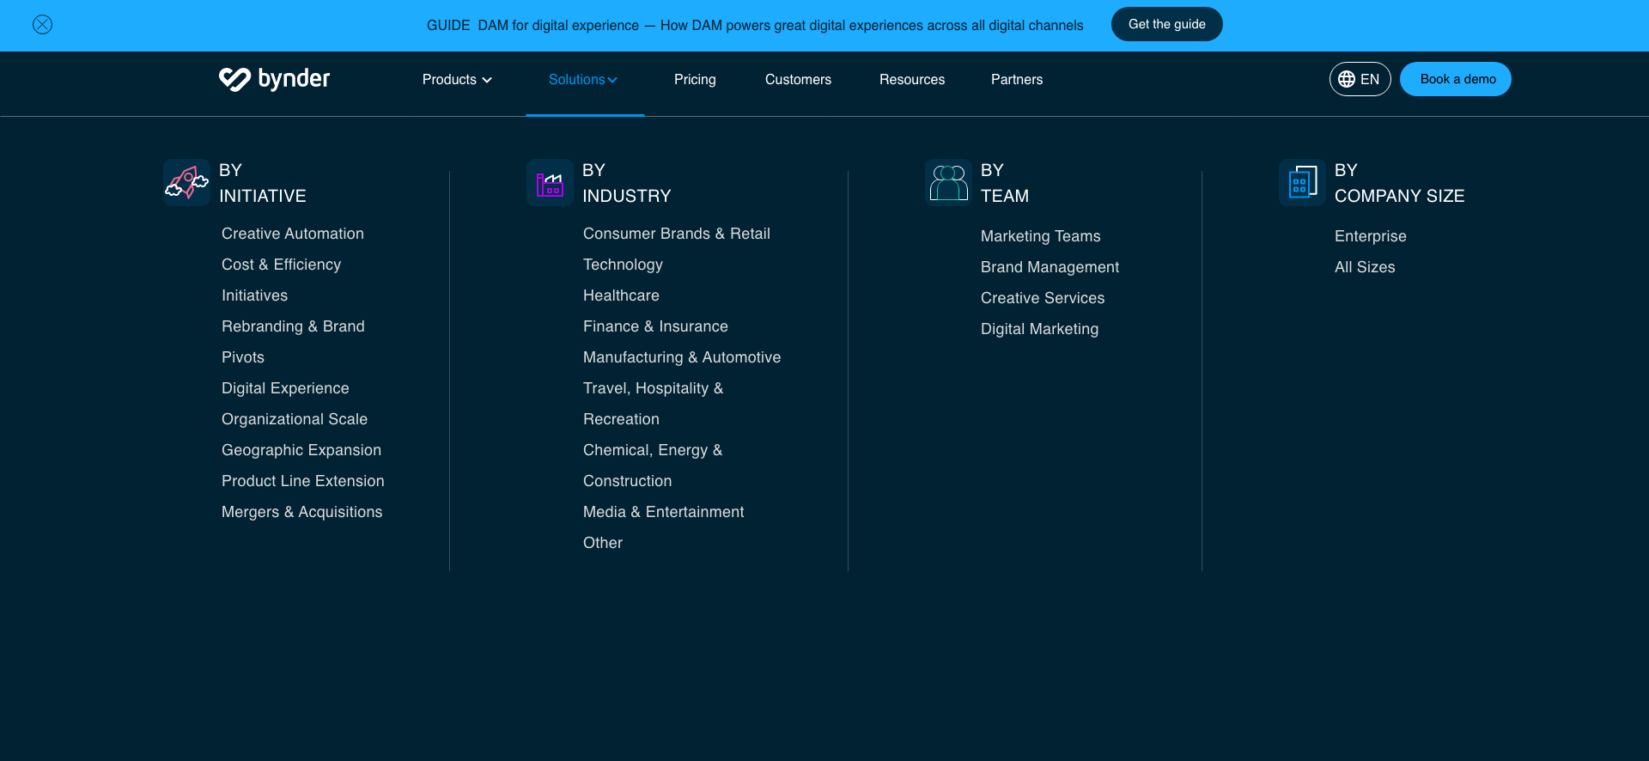
Task: Click the Book a demo button
Action: tap(1456, 79)
